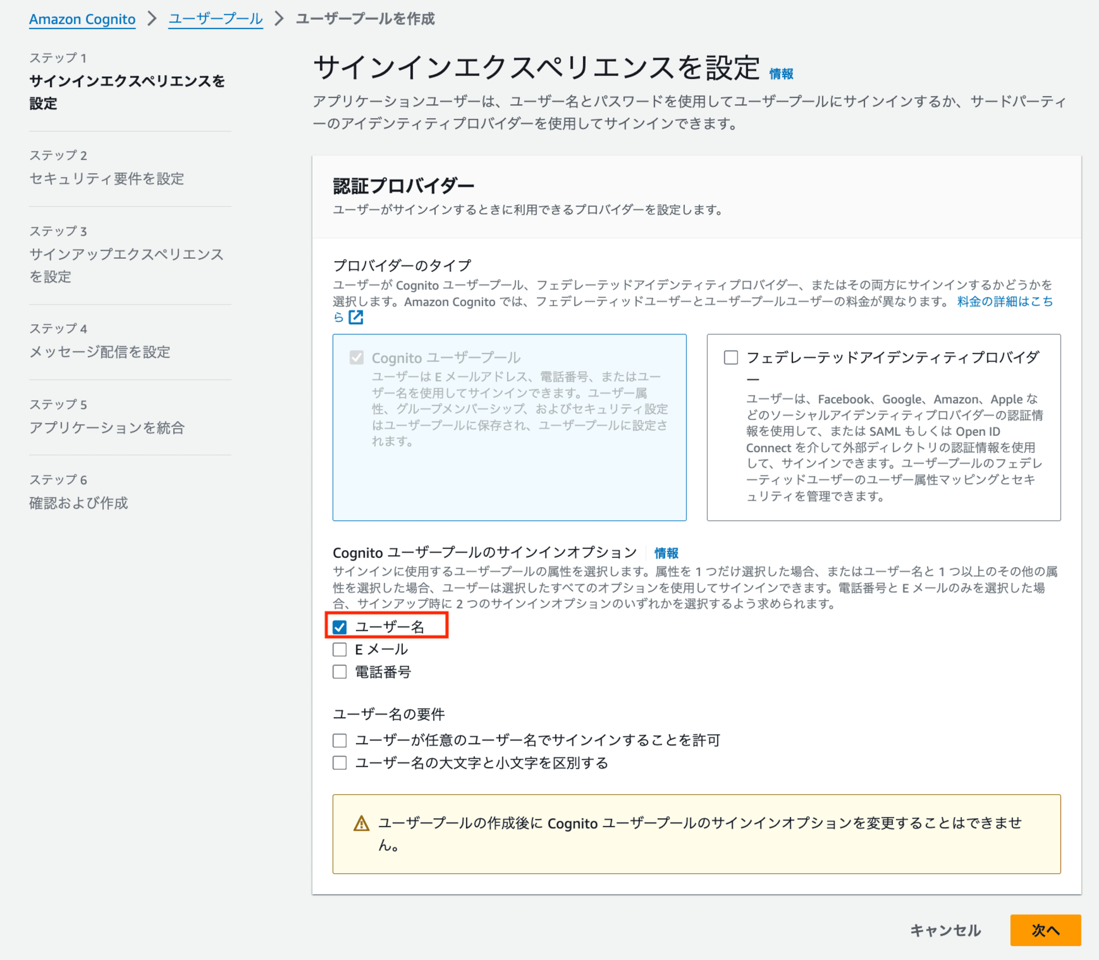
Task: Click the federated identity provider card description
Action: pos(895,447)
